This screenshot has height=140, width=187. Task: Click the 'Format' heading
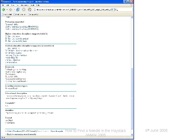click(x=9, y=118)
